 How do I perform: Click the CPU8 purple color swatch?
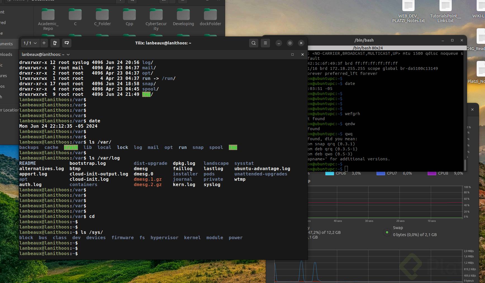click(x=432, y=173)
